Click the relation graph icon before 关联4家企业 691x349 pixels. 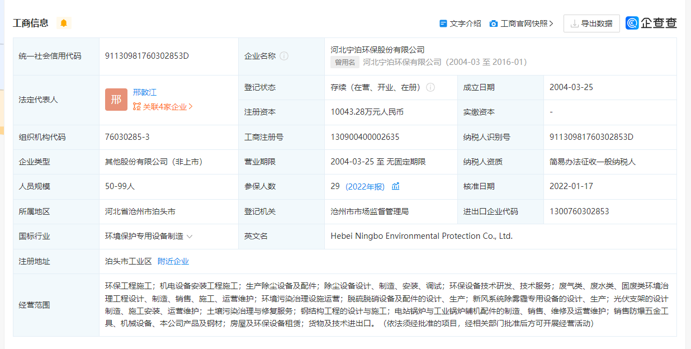tap(137, 107)
